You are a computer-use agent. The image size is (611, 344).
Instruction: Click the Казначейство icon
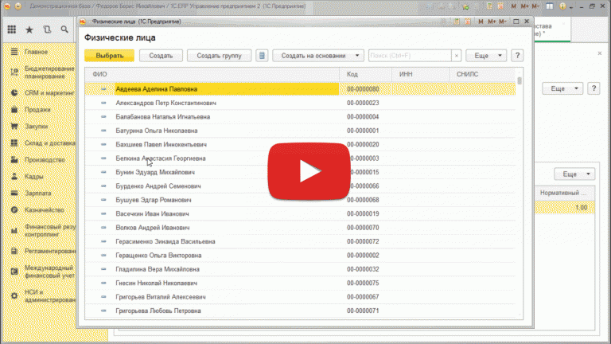pos(14,210)
